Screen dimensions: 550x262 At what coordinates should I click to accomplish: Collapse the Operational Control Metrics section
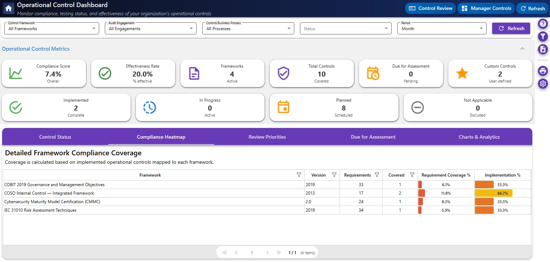coord(522,49)
